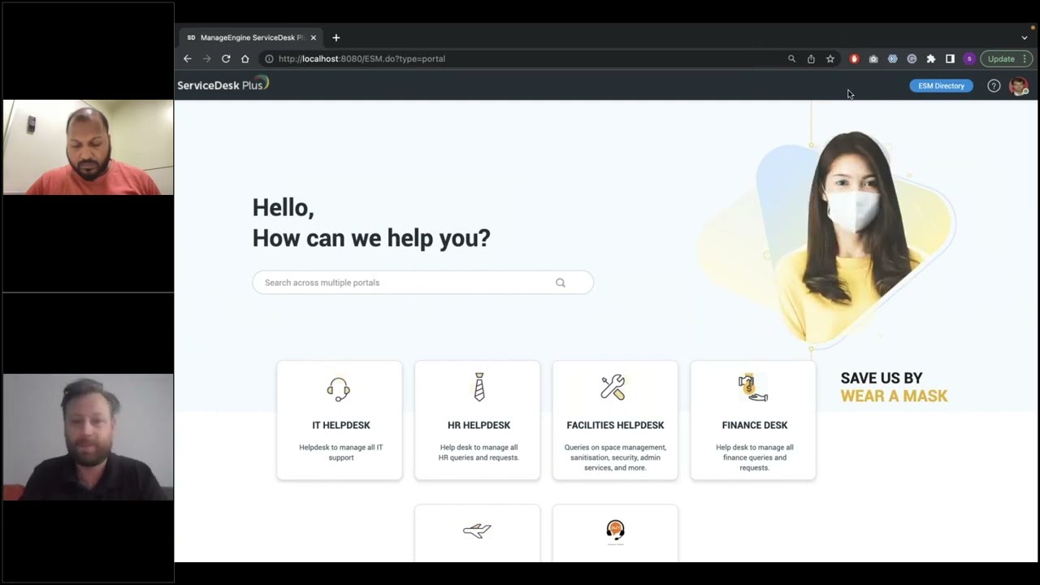
Task: View site information icon in address bar
Action: 269,58
